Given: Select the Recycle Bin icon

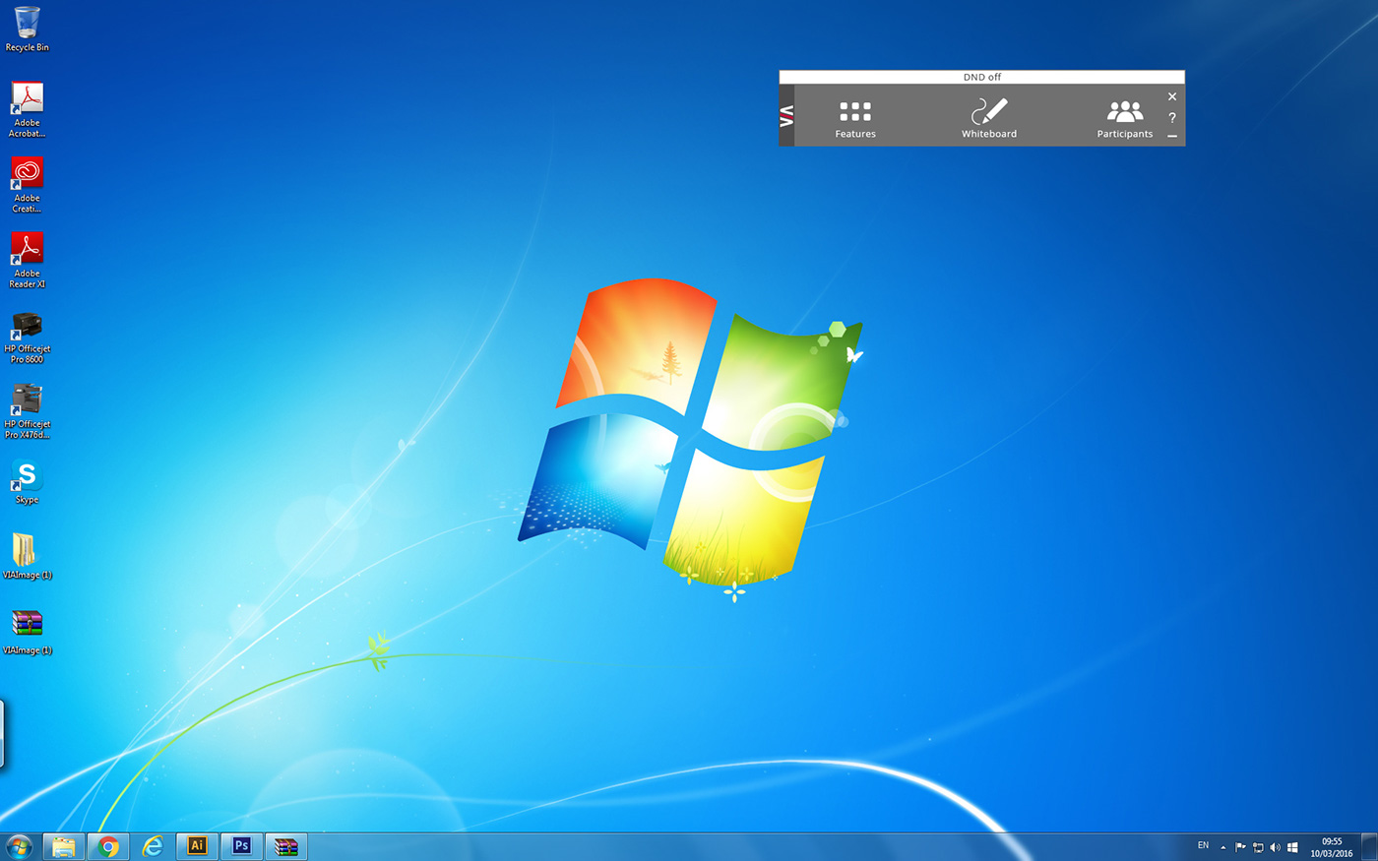Looking at the screenshot, I should tap(27, 29).
